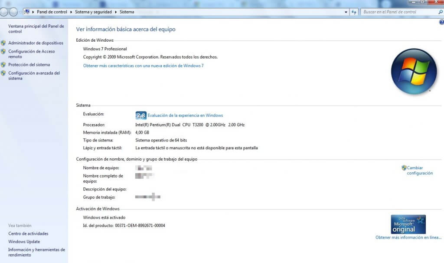Click the shield icon beside Protección del sistema
Screen dimensions: 444x263
click(3, 65)
